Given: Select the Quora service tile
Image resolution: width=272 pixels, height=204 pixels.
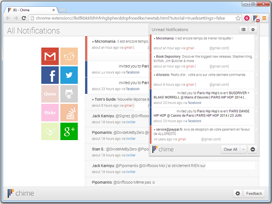Looking at the screenshot, I should pyautogui.click(x=50, y=94).
